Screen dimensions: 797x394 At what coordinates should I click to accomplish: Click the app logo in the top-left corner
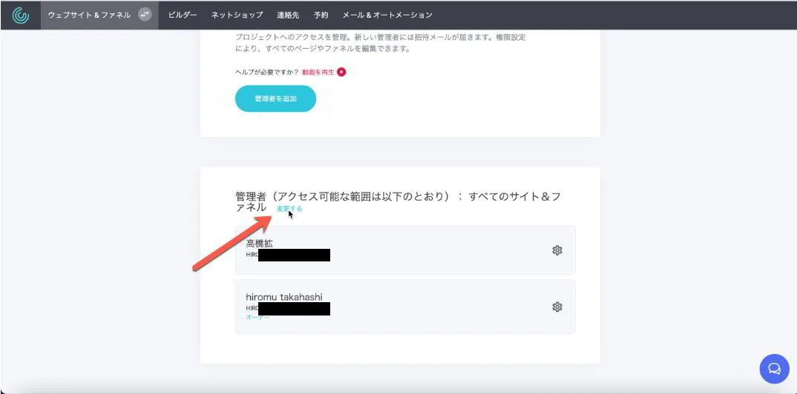[21, 15]
